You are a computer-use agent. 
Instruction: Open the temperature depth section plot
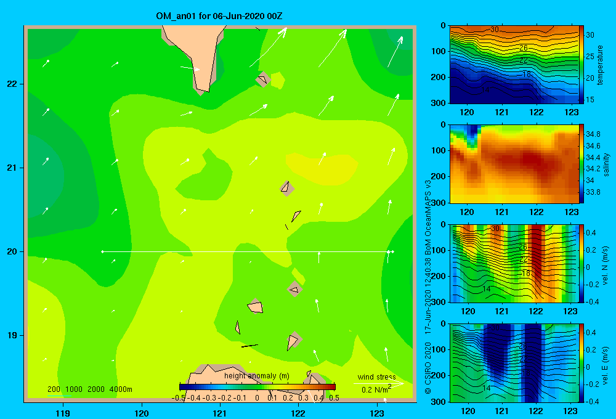pyautogui.click(x=514, y=65)
